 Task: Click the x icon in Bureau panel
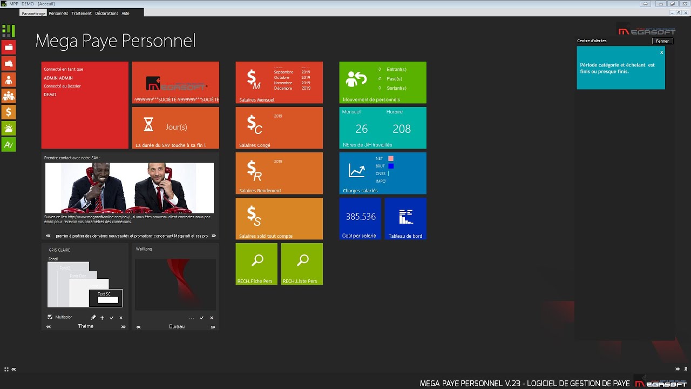[x=212, y=318]
